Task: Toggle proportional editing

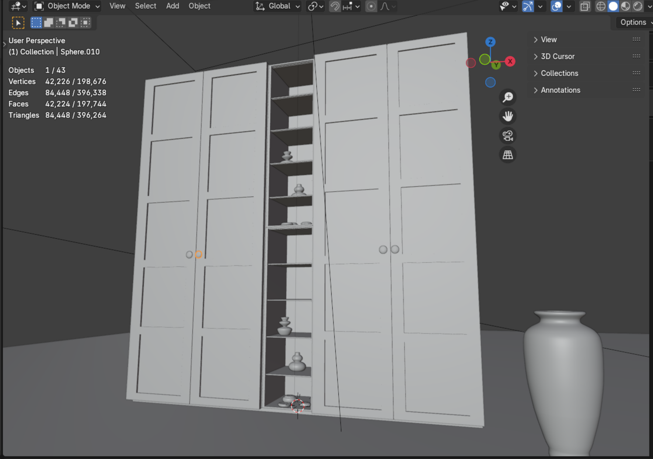Action: click(371, 6)
